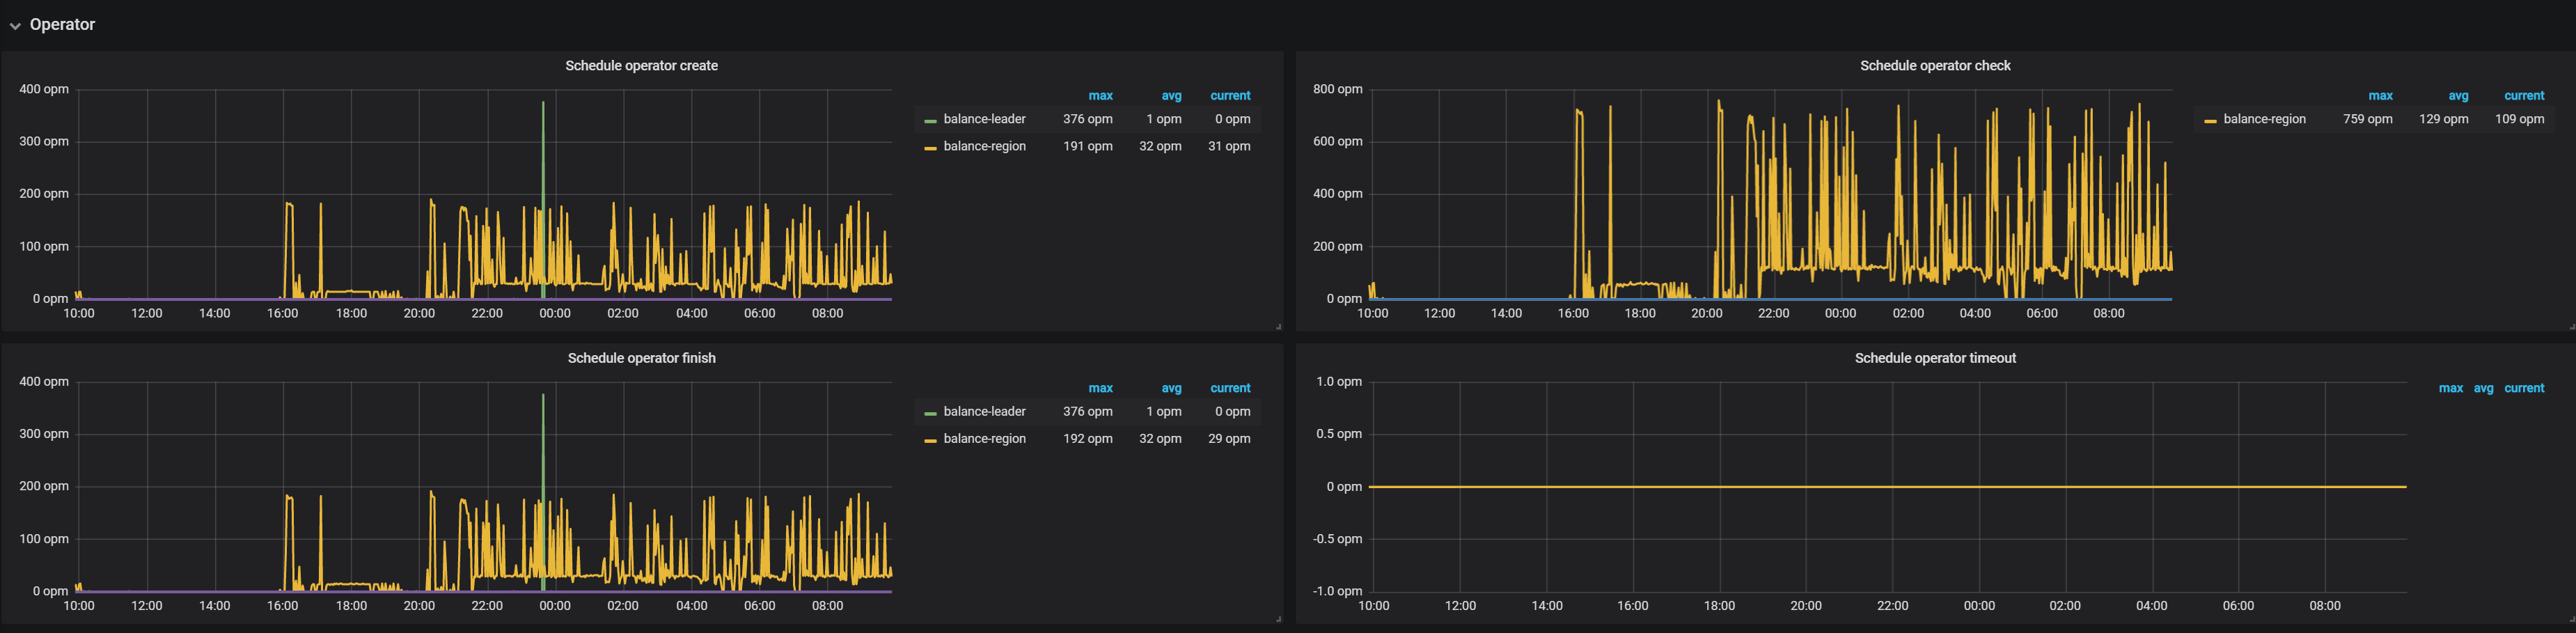Screen dimensions: 2576x633
Task: Click yellow balance-region color swatch in finish legend
Action: coord(930,441)
